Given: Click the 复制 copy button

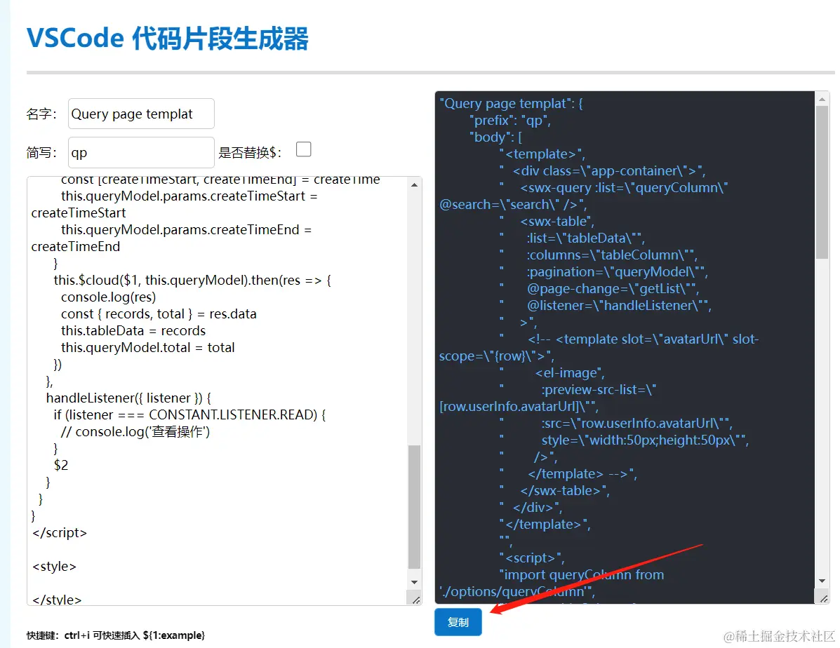Looking at the screenshot, I should (458, 622).
